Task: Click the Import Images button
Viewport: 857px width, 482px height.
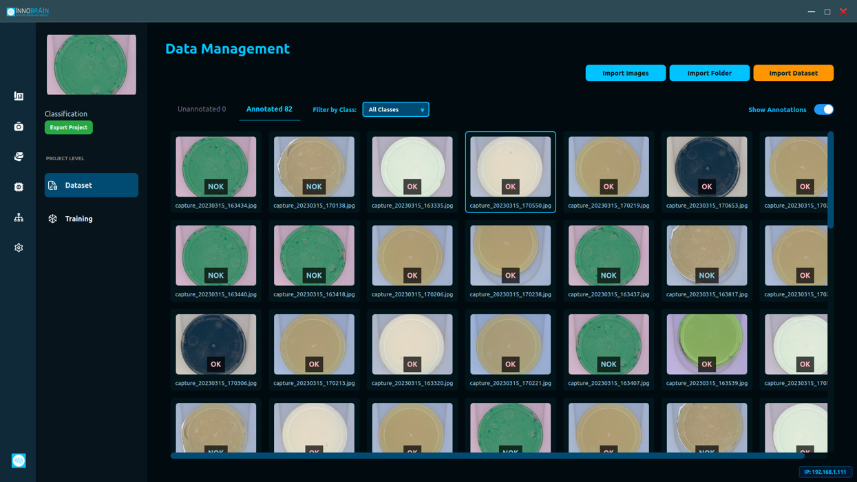Action: [x=625, y=73]
